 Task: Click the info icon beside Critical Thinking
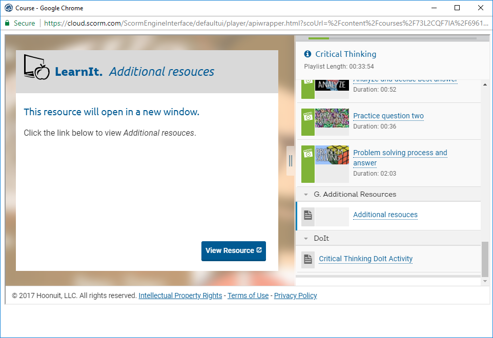point(307,54)
